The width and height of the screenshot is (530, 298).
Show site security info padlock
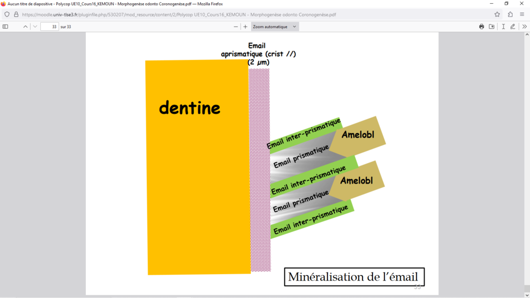tap(16, 14)
